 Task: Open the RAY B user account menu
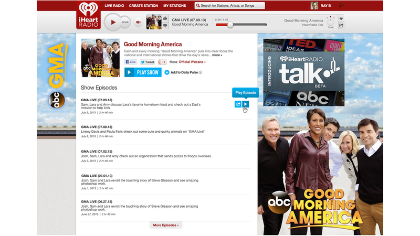coord(327,6)
